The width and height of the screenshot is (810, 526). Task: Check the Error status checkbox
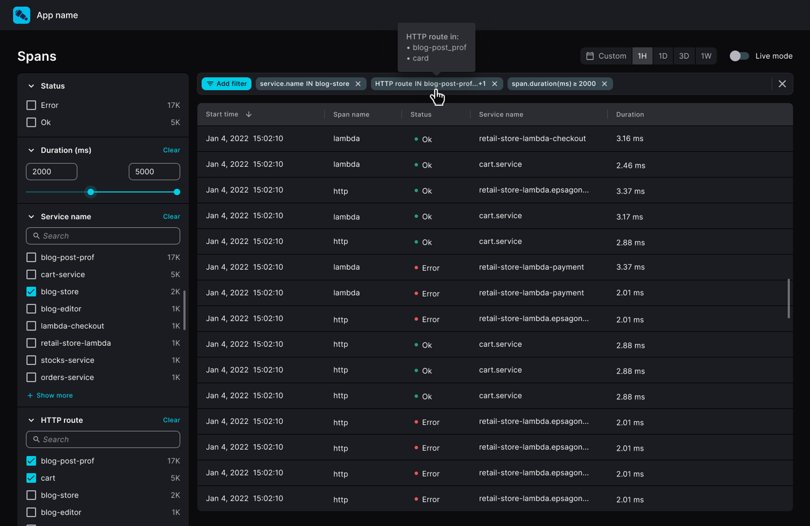click(x=31, y=105)
